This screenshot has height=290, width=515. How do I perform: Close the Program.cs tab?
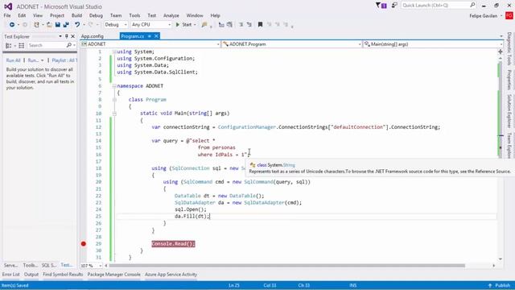(156, 36)
